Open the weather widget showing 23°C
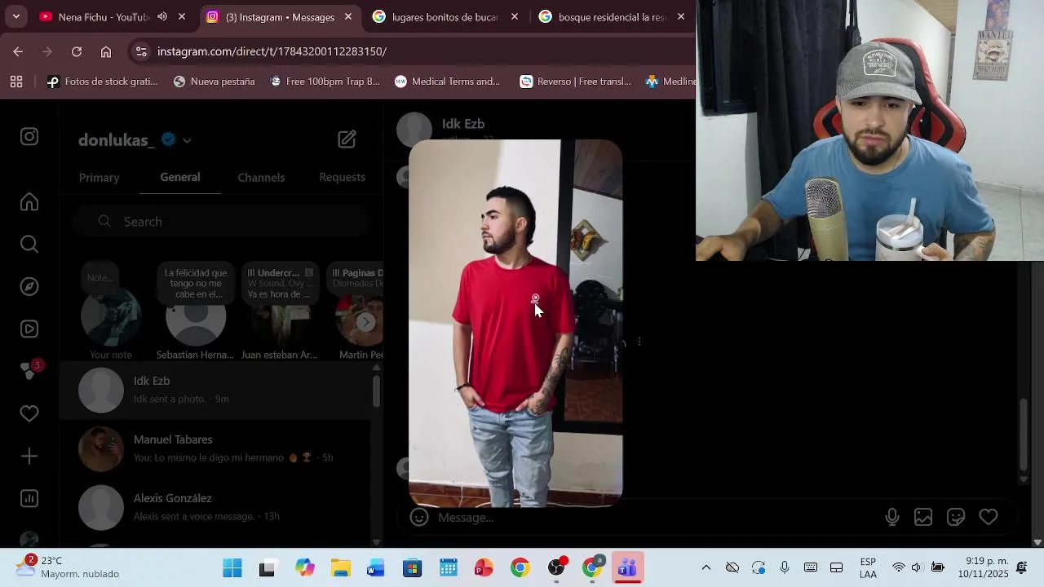The height and width of the screenshot is (587, 1044). [69, 567]
